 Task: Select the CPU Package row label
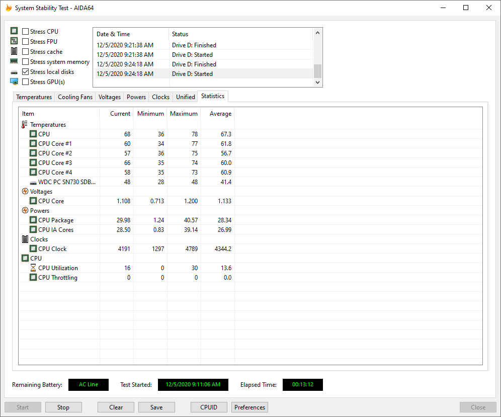pyautogui.click(x=56, y=220)
